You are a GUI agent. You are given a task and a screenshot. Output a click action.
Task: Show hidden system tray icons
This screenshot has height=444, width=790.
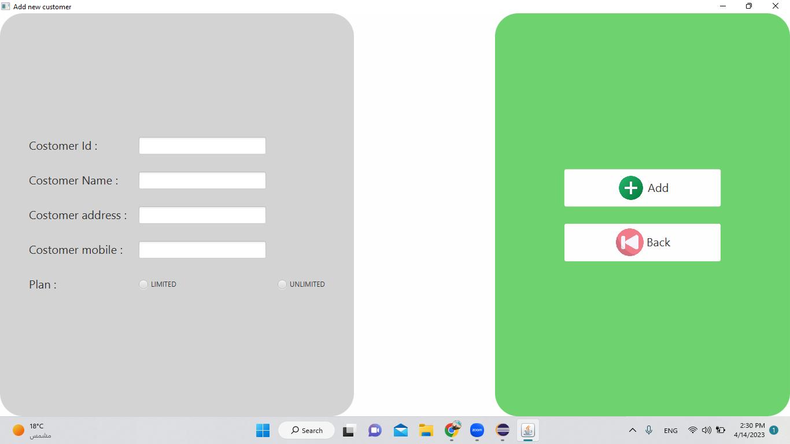coord(633,430)
